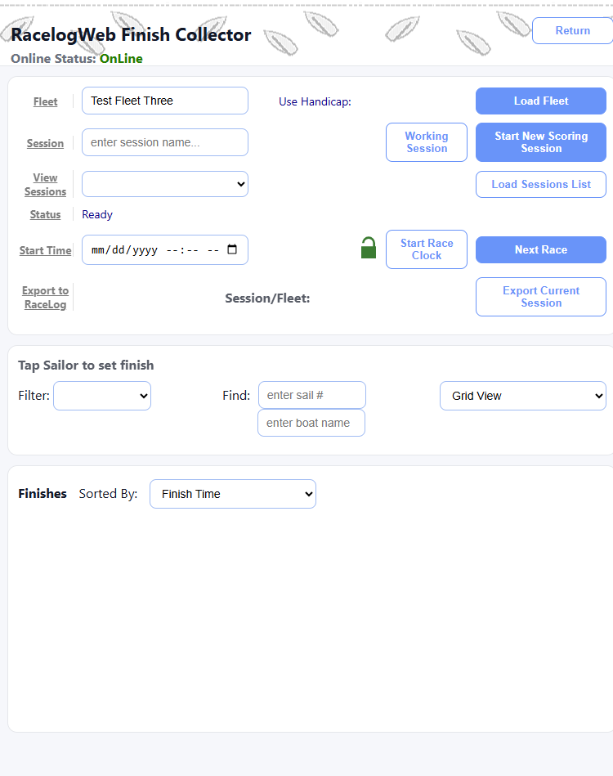Click the 'Use Handicap:' text

pyautogui.click(x=315, y=101)
